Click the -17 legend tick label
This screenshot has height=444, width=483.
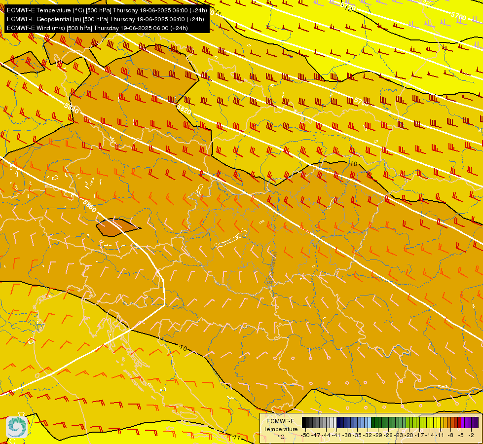[420, 435]
